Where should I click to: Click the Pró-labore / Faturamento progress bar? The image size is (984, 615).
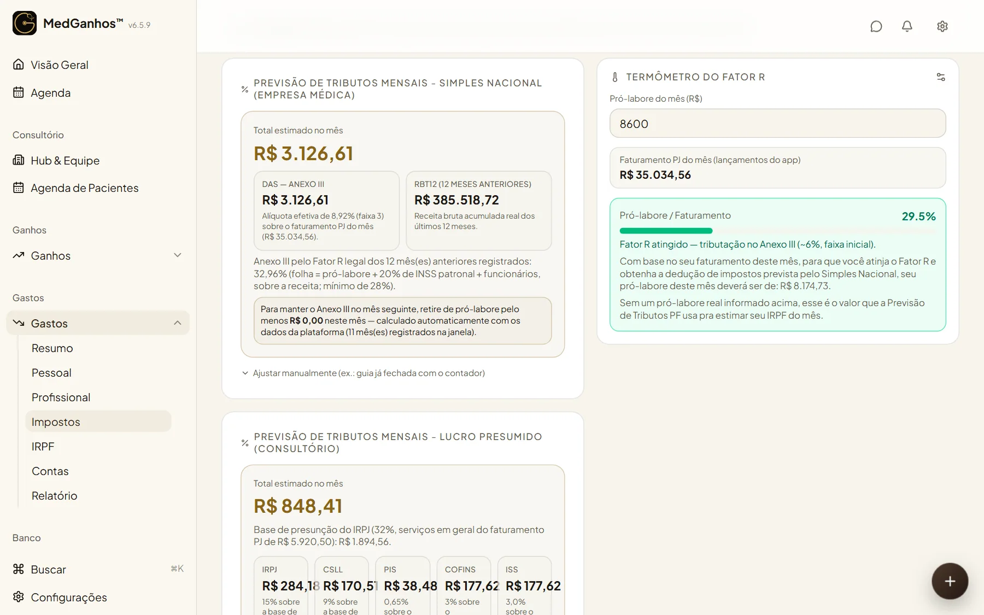777,231
